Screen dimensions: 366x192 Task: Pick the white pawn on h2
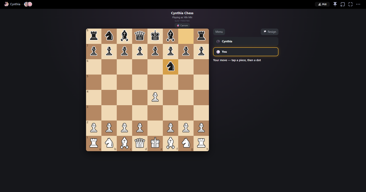tap(201, 128)
